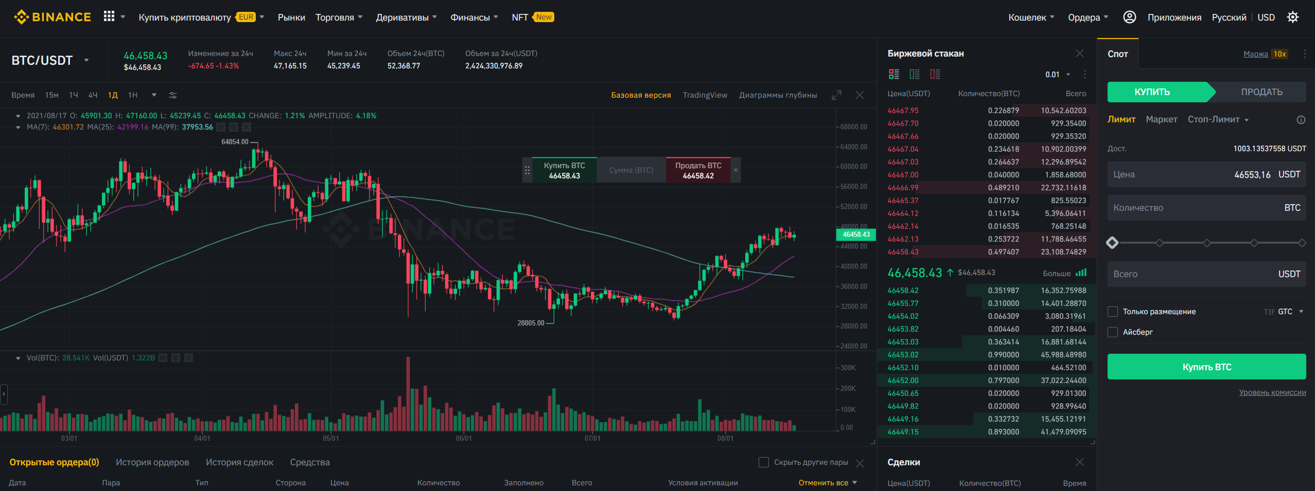The width and height of the screenshot is (1315, 491).
Task: Expand the left side panel arrow
Action: [4, 394]
